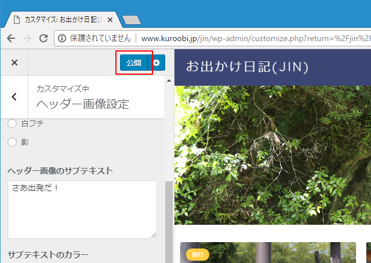Select the 白フチ radio option
This screenshot has width=371, height=263.
click(x=12, y=123)
